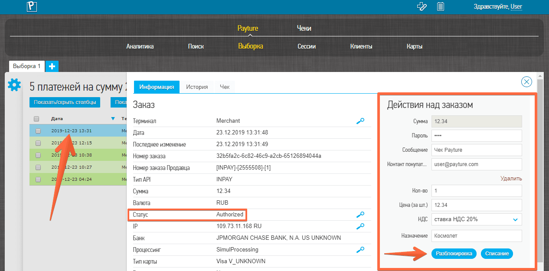
Task: Close the order details panel with X
Action: tap(526, 82)
